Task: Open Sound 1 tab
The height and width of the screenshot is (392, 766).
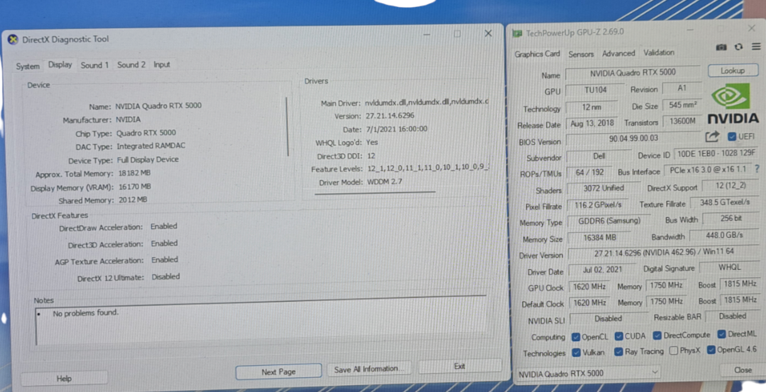Action: click(95, 65)
